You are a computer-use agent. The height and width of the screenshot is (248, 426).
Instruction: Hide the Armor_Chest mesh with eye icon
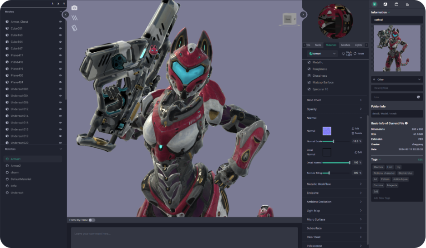(x=60, y=22)
